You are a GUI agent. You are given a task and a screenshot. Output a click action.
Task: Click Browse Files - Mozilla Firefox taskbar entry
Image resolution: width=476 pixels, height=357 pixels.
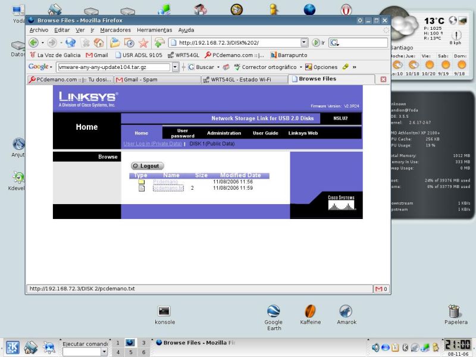(x=196, y=343)
